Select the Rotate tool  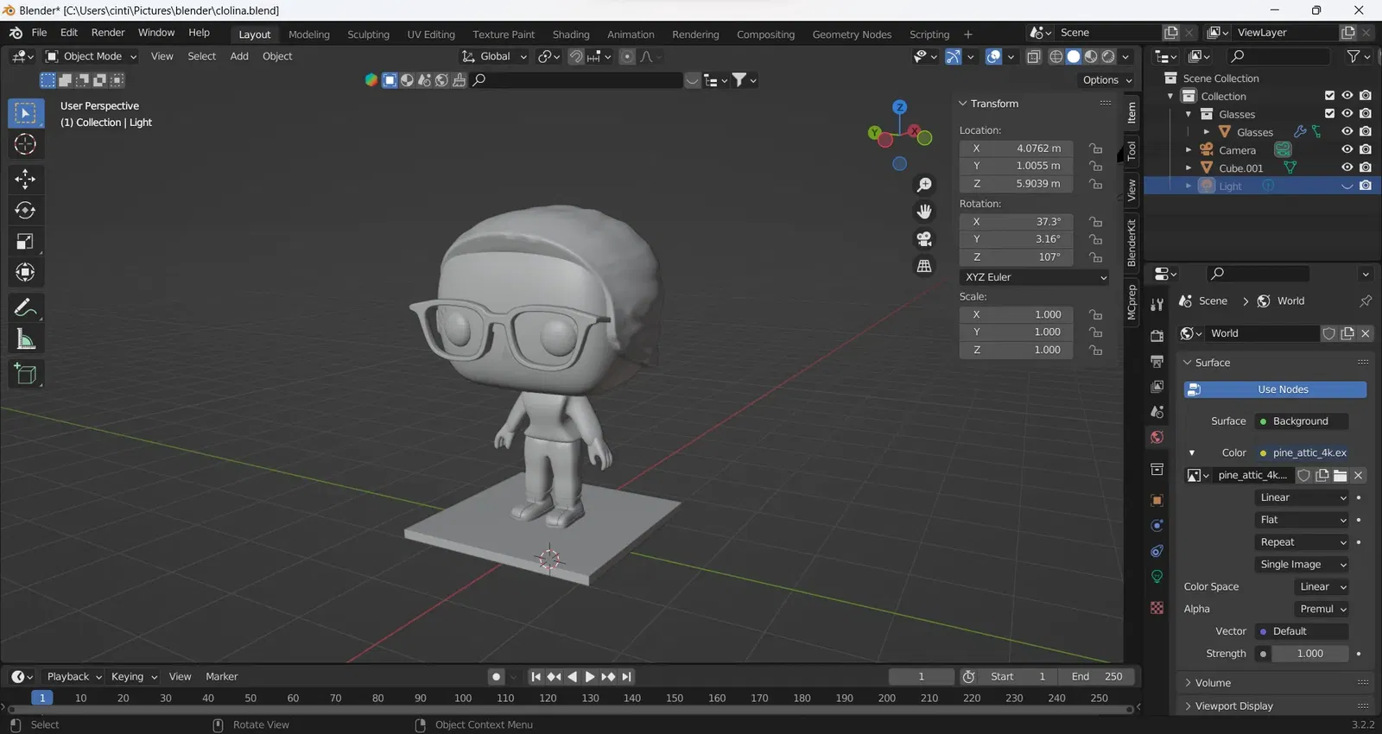[25, 210]
